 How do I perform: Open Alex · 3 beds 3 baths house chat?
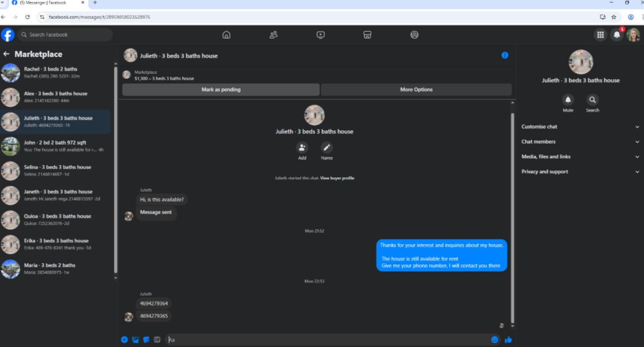[x=56, y=97]
